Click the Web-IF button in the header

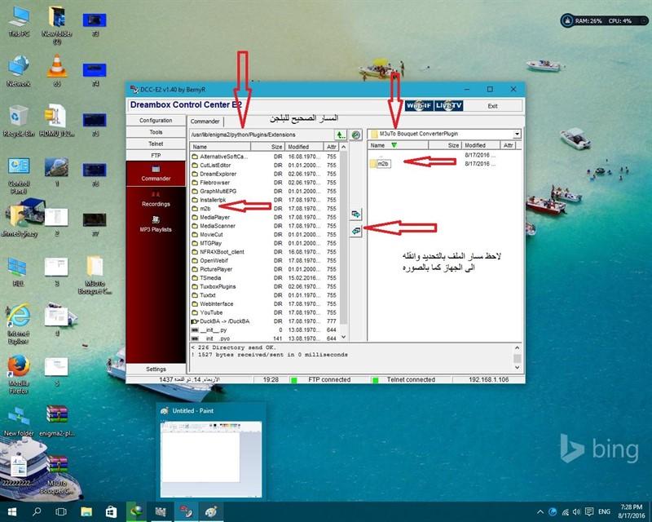[x=419, y=106]
